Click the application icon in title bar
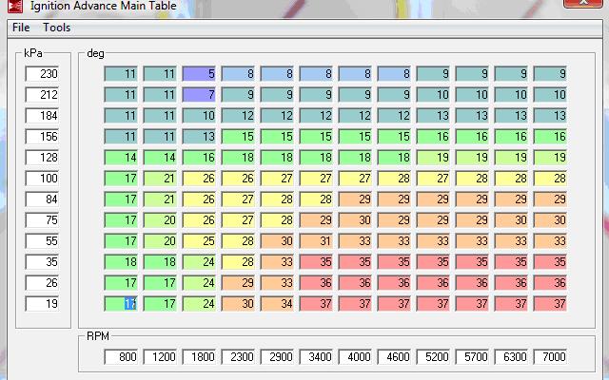This screenshot has width=609, height=380. pos(15,6)
